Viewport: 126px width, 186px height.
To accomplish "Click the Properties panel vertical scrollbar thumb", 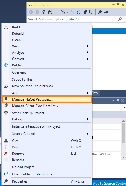I will pyautogui.click(x=123, y=133).
